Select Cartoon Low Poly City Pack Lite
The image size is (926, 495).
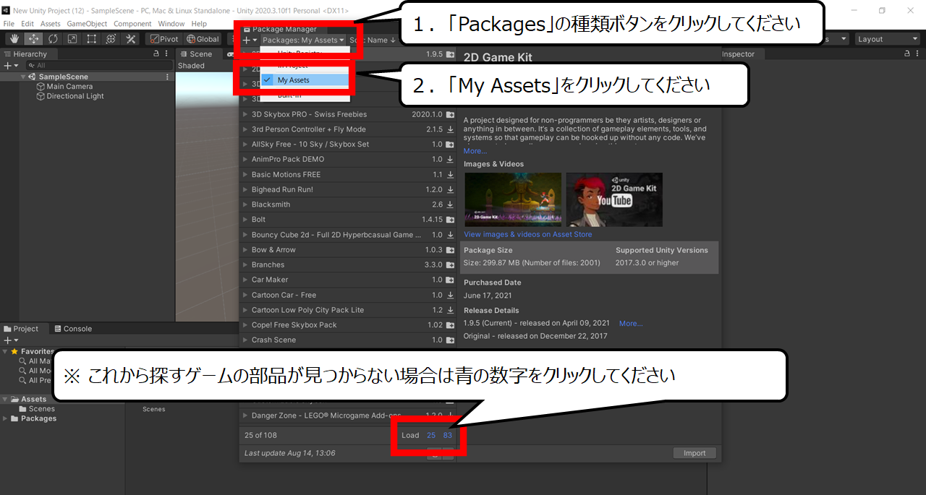pyautogui.click(x=348, y=310)
